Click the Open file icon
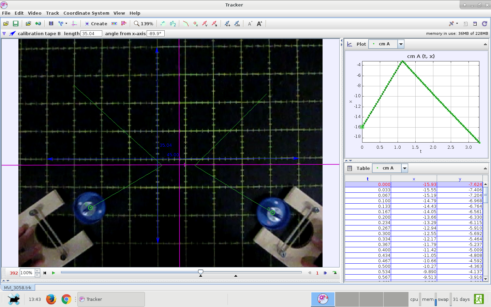Viewport: 491px width, 307px height. click(6, 24)
